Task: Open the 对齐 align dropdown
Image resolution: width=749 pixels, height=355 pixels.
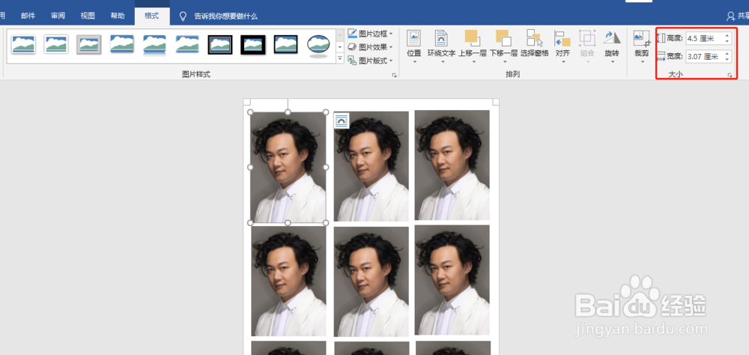Action: click(562, 47)
